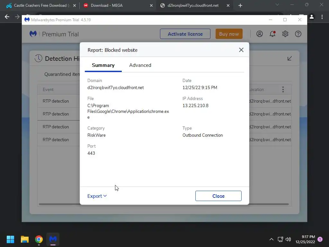Viewport: 329px width, 247px height.
Task: Click the Event column header
Action: point(48,89)
